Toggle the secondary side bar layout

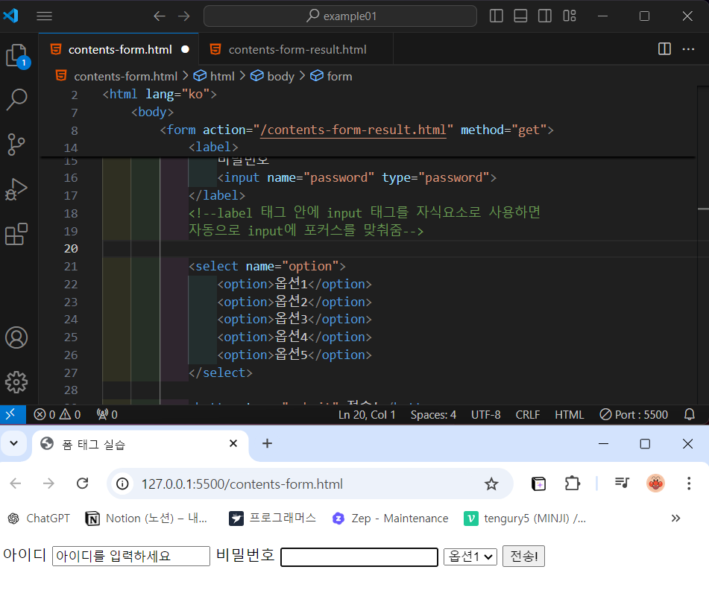click(545, 16)
